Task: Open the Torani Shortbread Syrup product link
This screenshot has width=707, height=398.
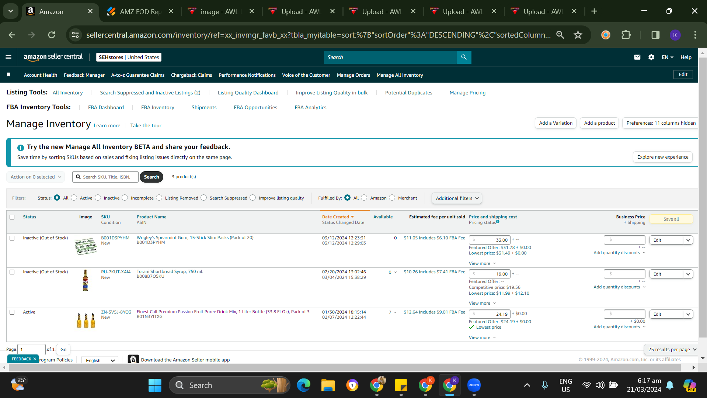Action: (x=170, y=272)
